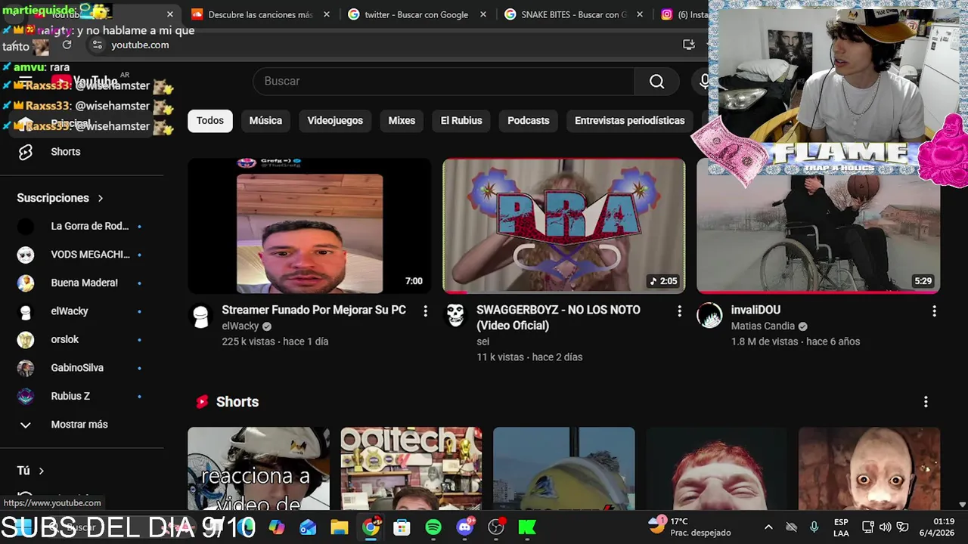Click the Matias Candia channel avatar
The image size is (968, 544).
pos(709,316)
